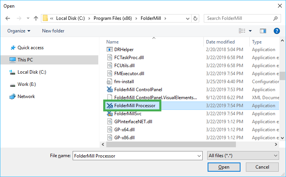Click Local Disk (C:) in address path
This screenshot has width=286, height=177.
tap(70, 18)
